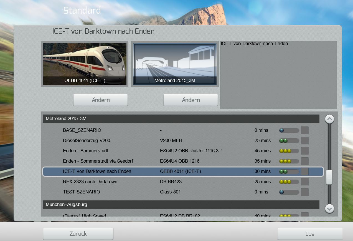This screenshot has width=353, height=241.
Task: Select the Enden - Sommerstadt scenario
Action: pos(183,151)
